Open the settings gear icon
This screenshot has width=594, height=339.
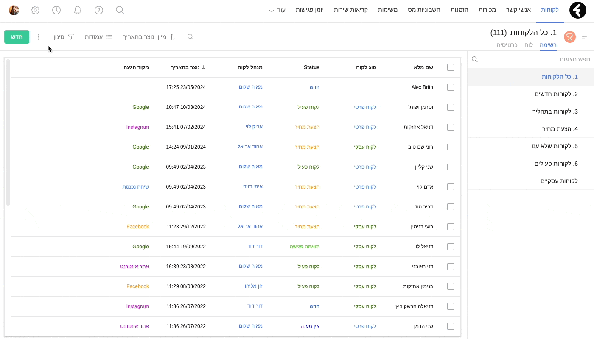point(35,11)
